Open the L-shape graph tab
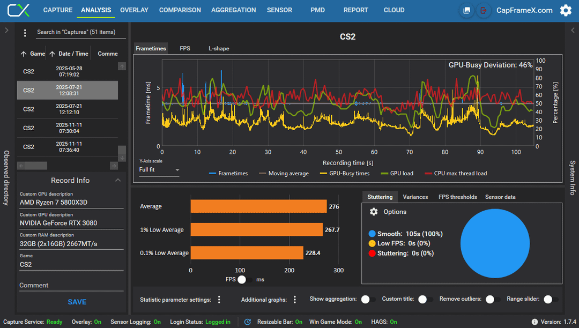The image size is (579, 328). [x=219, y=48]
